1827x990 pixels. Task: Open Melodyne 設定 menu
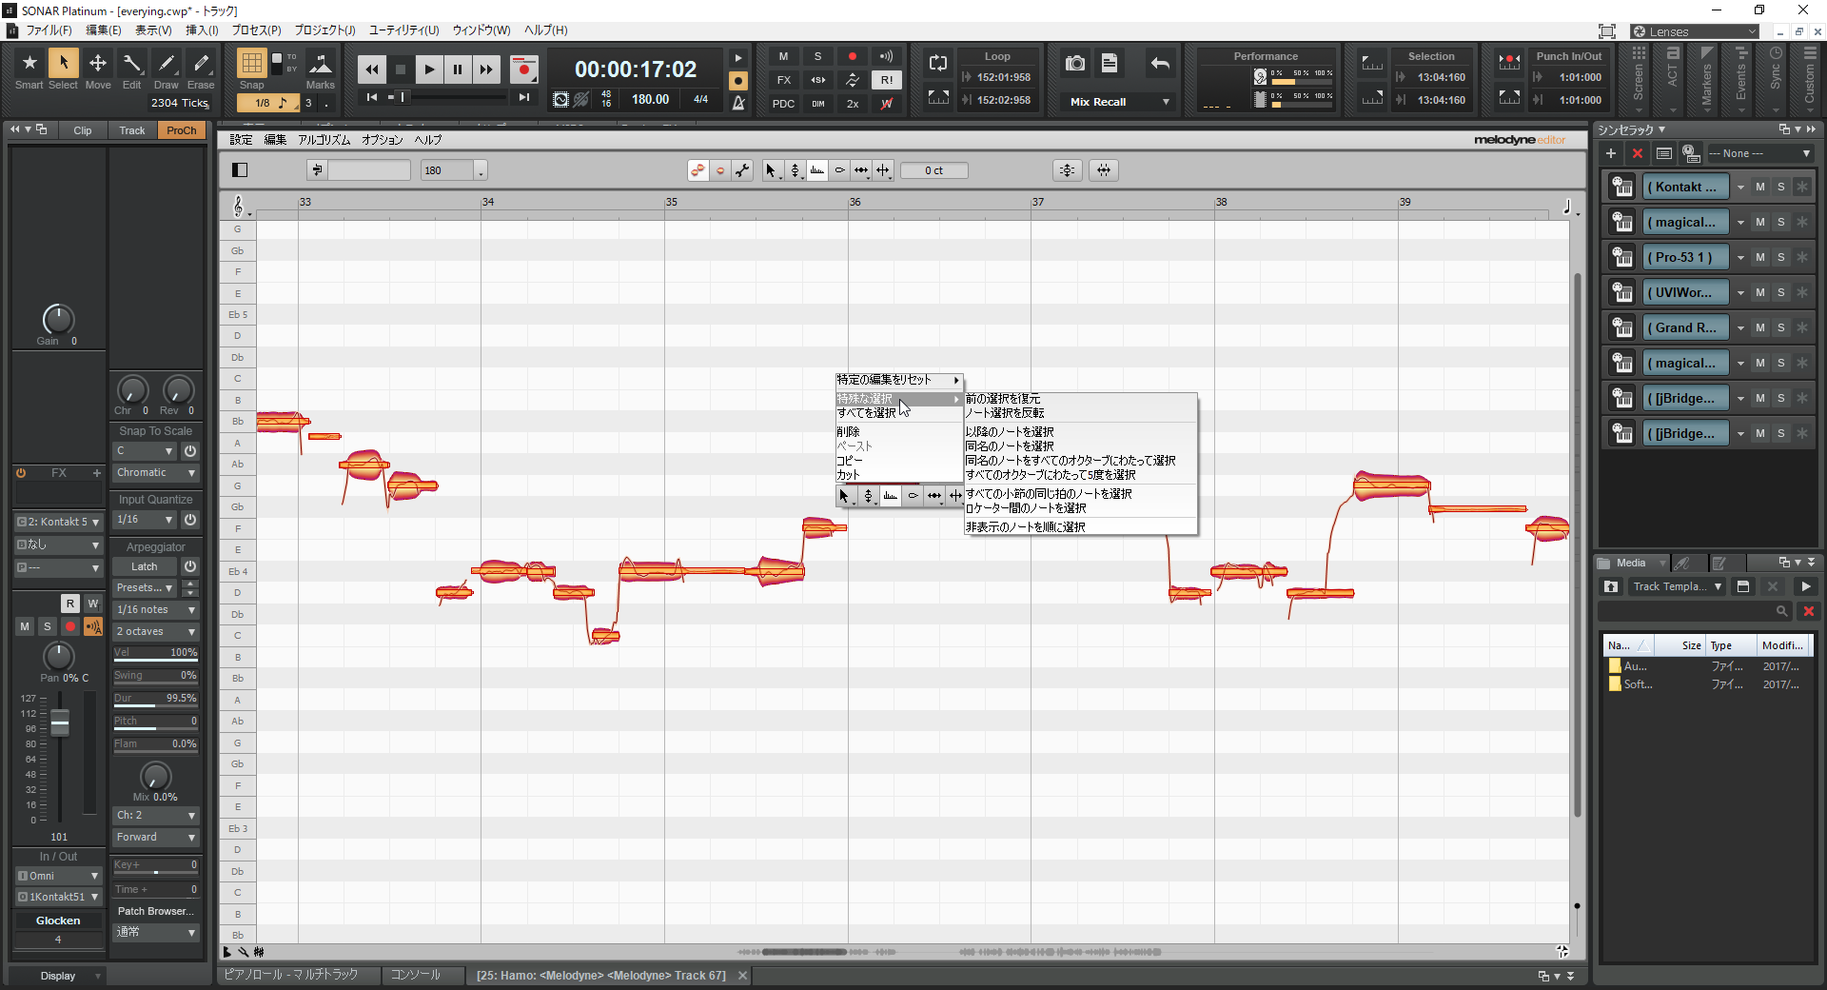(x=241, y=140)
